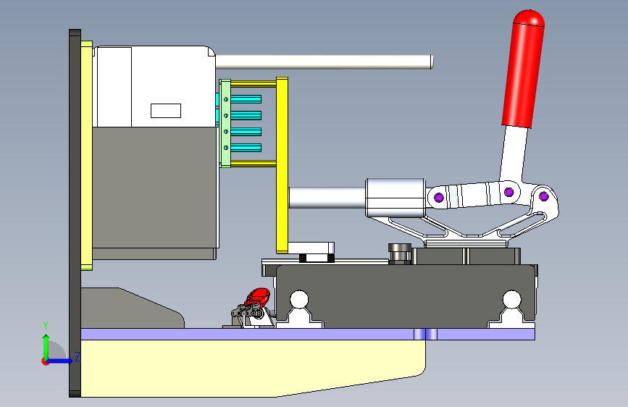This screenshot has height=407, width=628.
Task: Select the grey wedge block above base plate
Action: coord(132,308)
